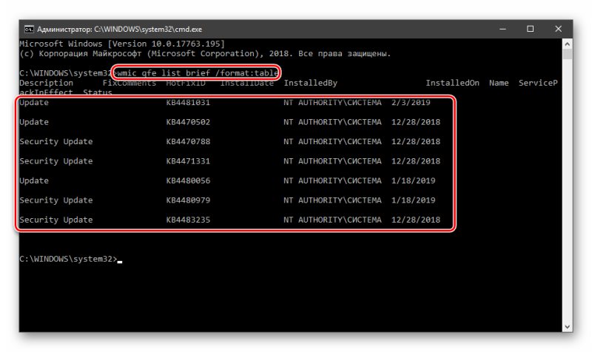The image size is (592, 352).
Task: Click the Microsoft Corporation copyright line
Action: [205, 53]
